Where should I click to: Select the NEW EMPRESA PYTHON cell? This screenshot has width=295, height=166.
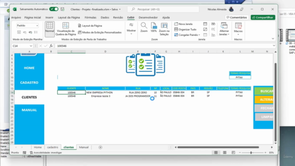106,92
